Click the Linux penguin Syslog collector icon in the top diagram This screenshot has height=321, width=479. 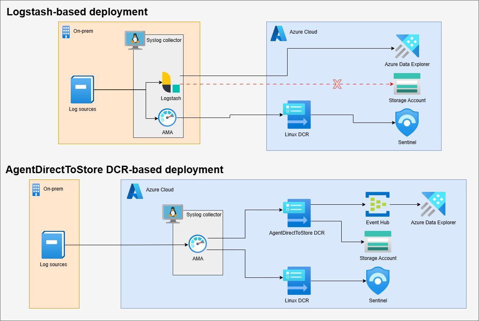pos(134,40)
